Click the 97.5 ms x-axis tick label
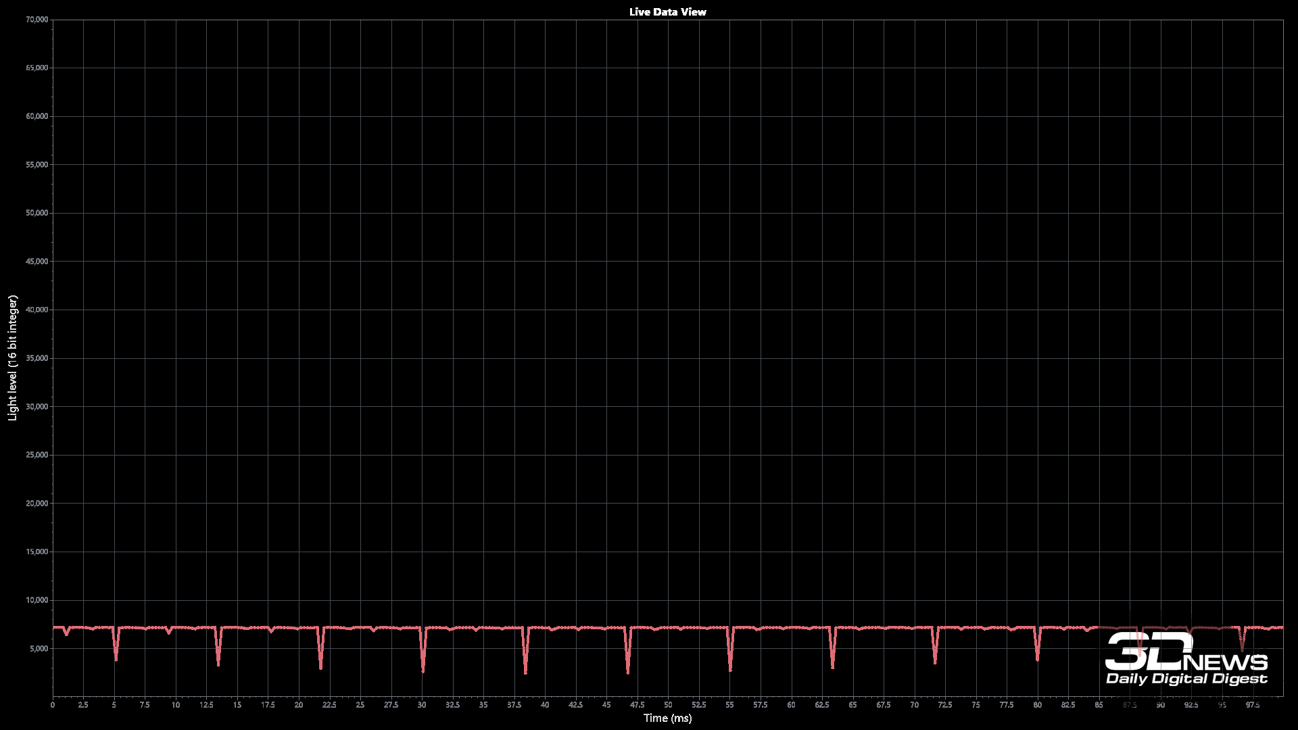Image resolution: width=1298 pixels, height=730 pixels. pos(1253,705)
